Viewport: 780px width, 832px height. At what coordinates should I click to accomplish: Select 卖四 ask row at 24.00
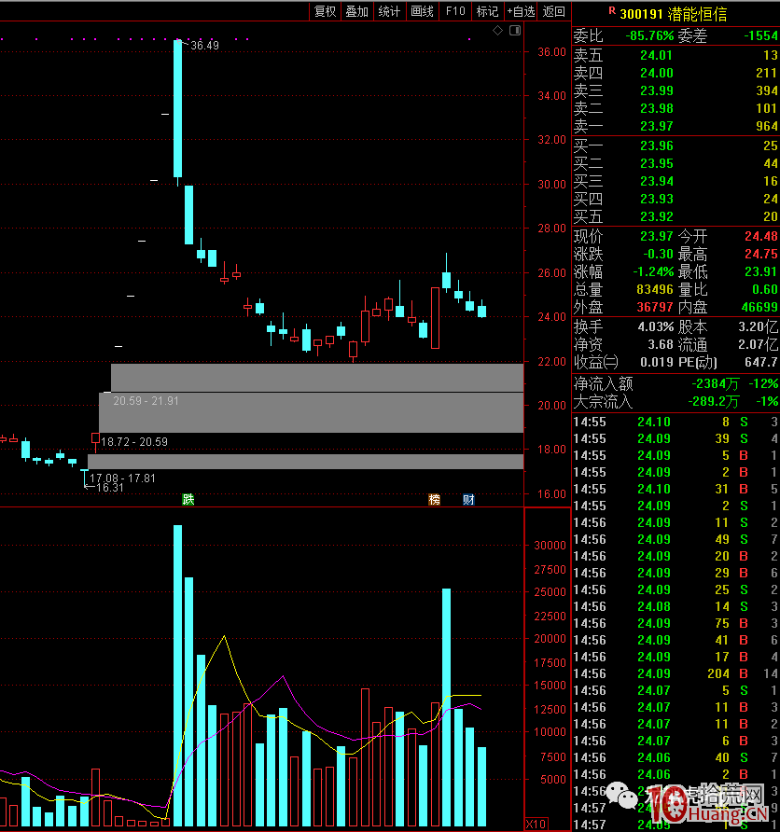pyautogui.click(x=676, y=73)
